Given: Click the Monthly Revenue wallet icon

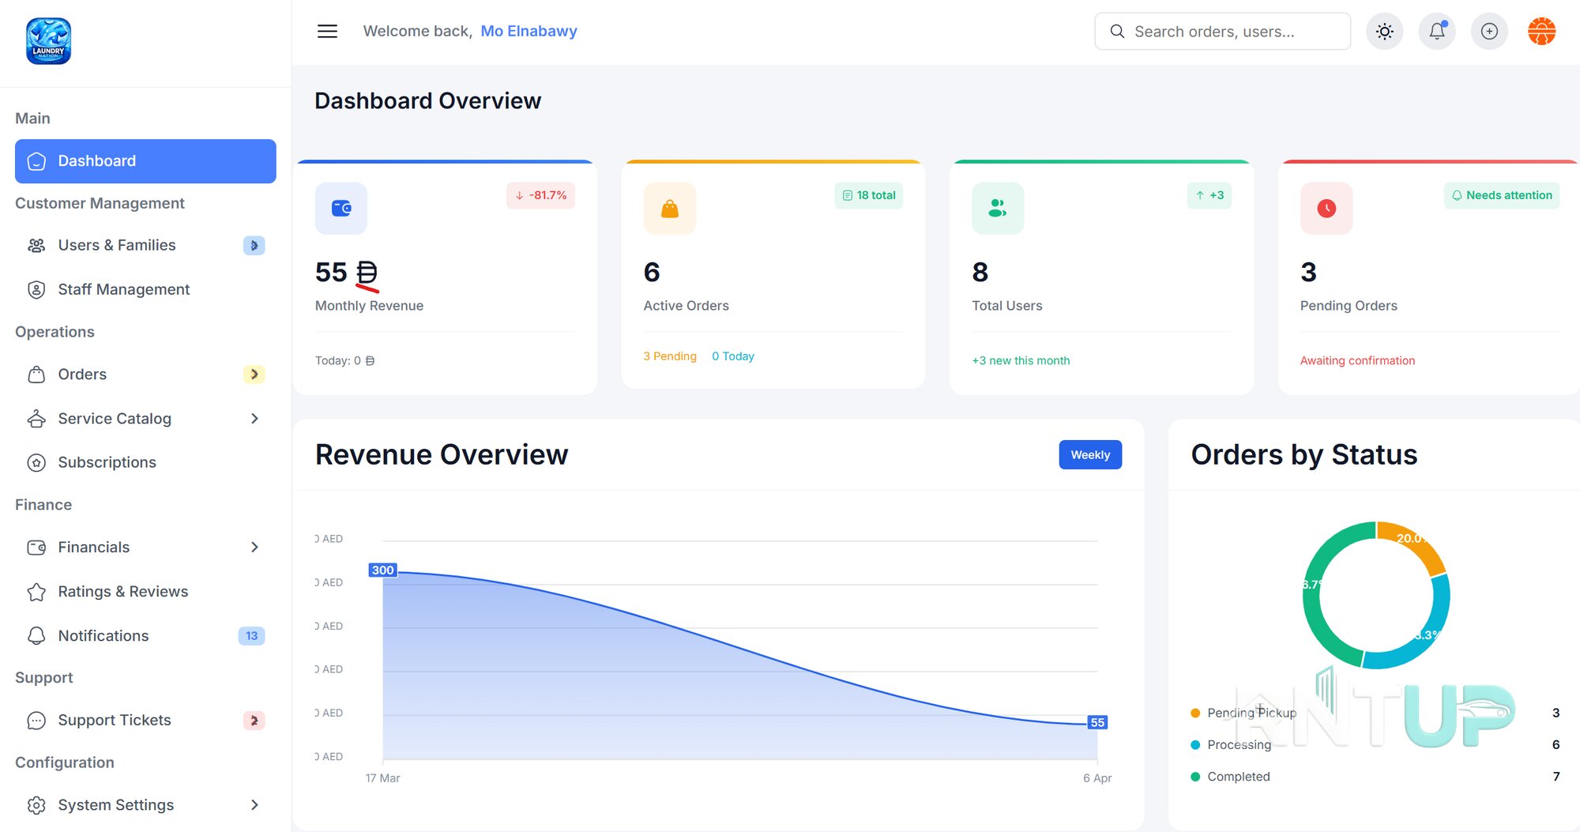Looking at the screenshot, I should [x=341, y=209].
